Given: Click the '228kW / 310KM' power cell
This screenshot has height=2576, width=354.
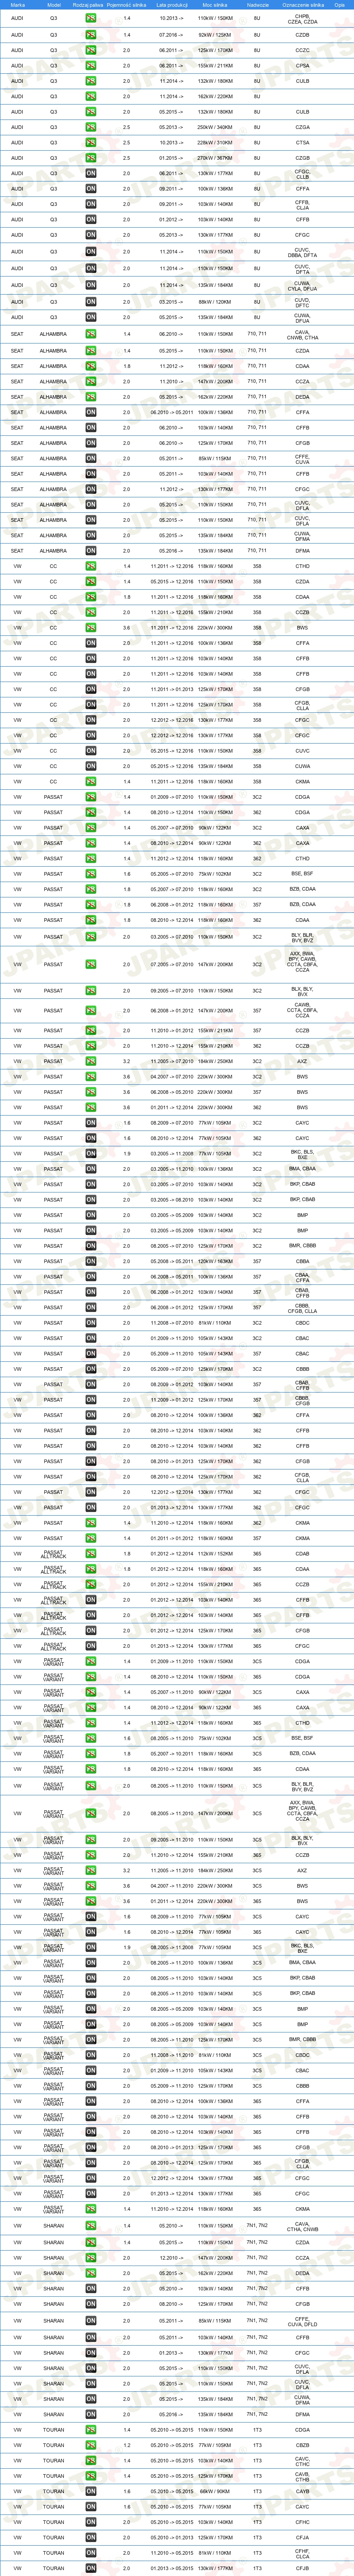Looking at the screenshot, I should 215,143.
